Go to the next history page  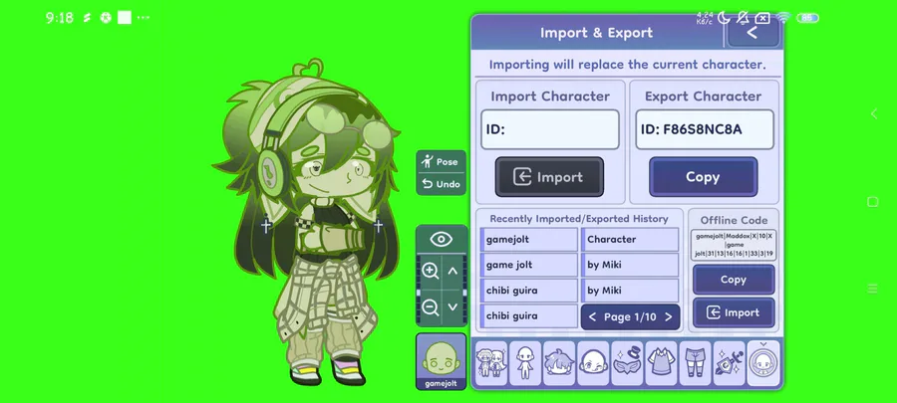[668, 316]
